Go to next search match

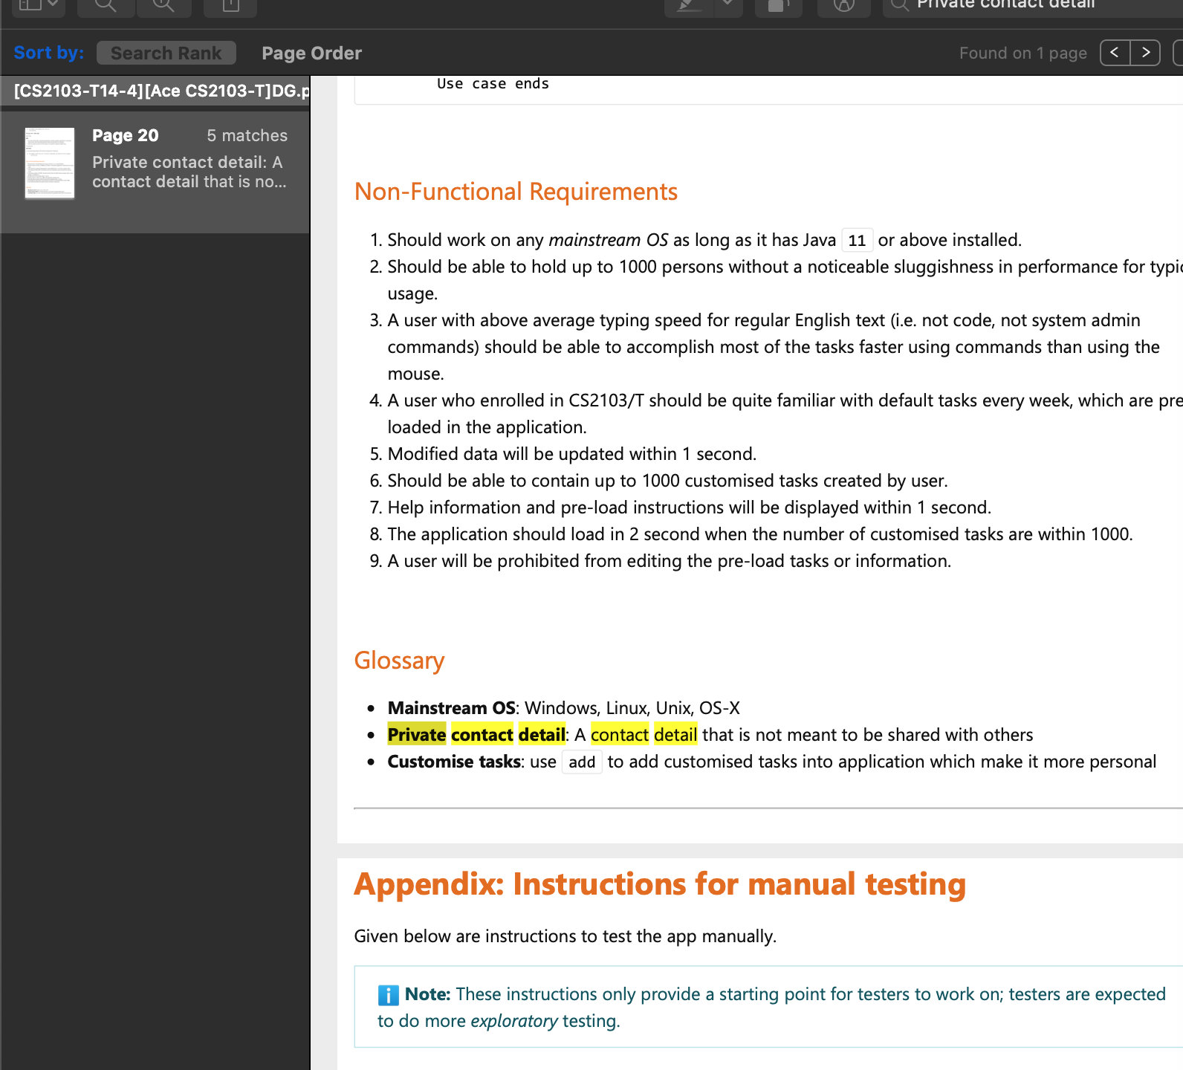click(1145, 53)
